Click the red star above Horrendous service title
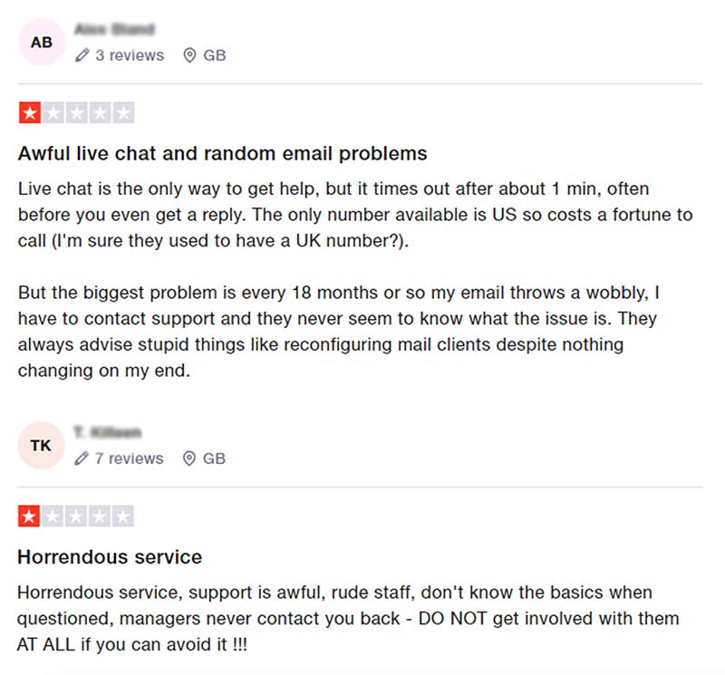The height and width of the screenshot is (675, 725). [30, 517]
